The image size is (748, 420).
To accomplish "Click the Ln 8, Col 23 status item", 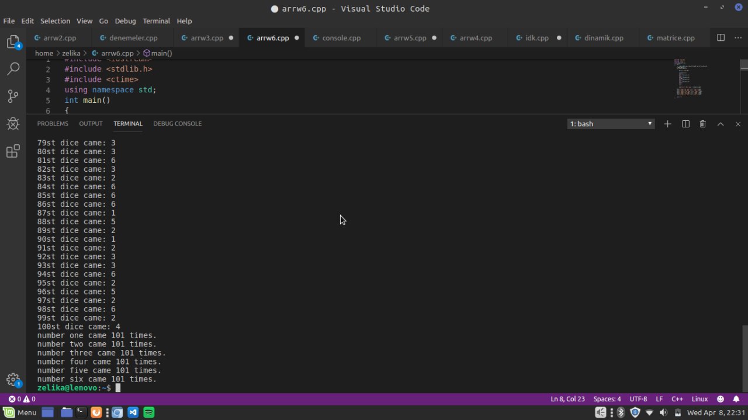I will (567, 399).
